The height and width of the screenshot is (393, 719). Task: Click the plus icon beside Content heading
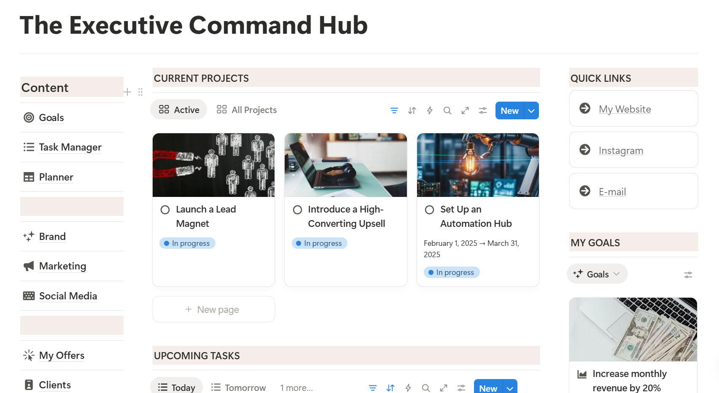[x=127, y=92]
